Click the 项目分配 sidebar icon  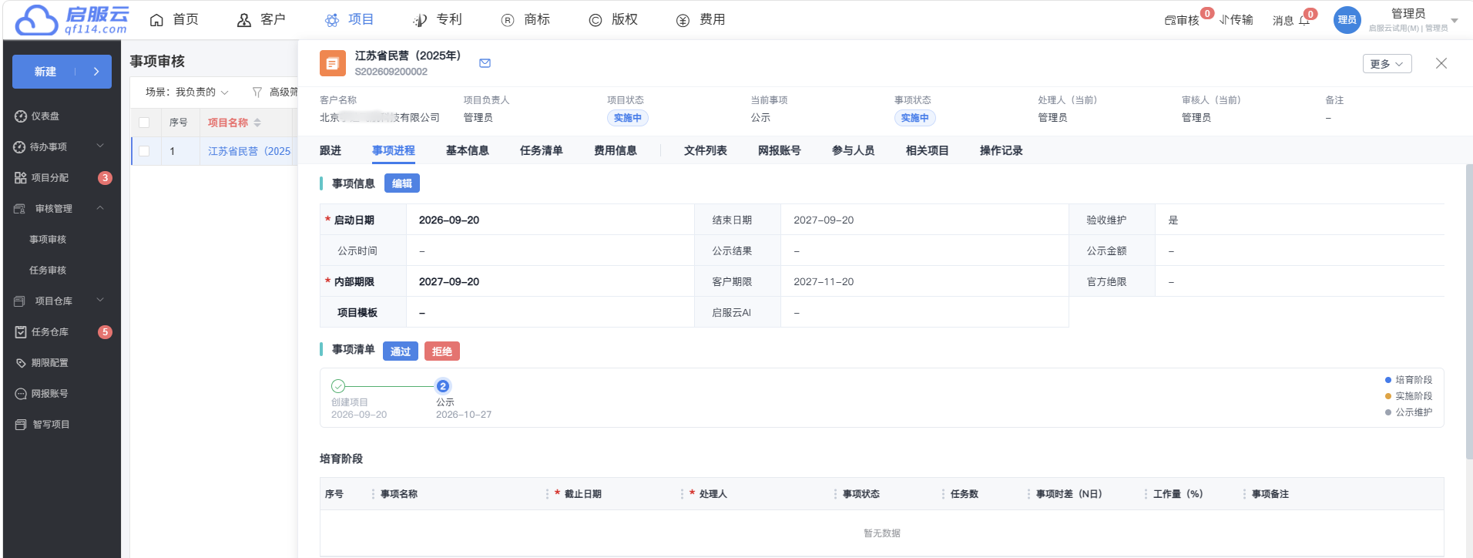click(x=21, y=178)
